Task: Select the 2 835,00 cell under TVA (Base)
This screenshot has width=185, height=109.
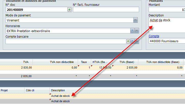Action: 125,68
